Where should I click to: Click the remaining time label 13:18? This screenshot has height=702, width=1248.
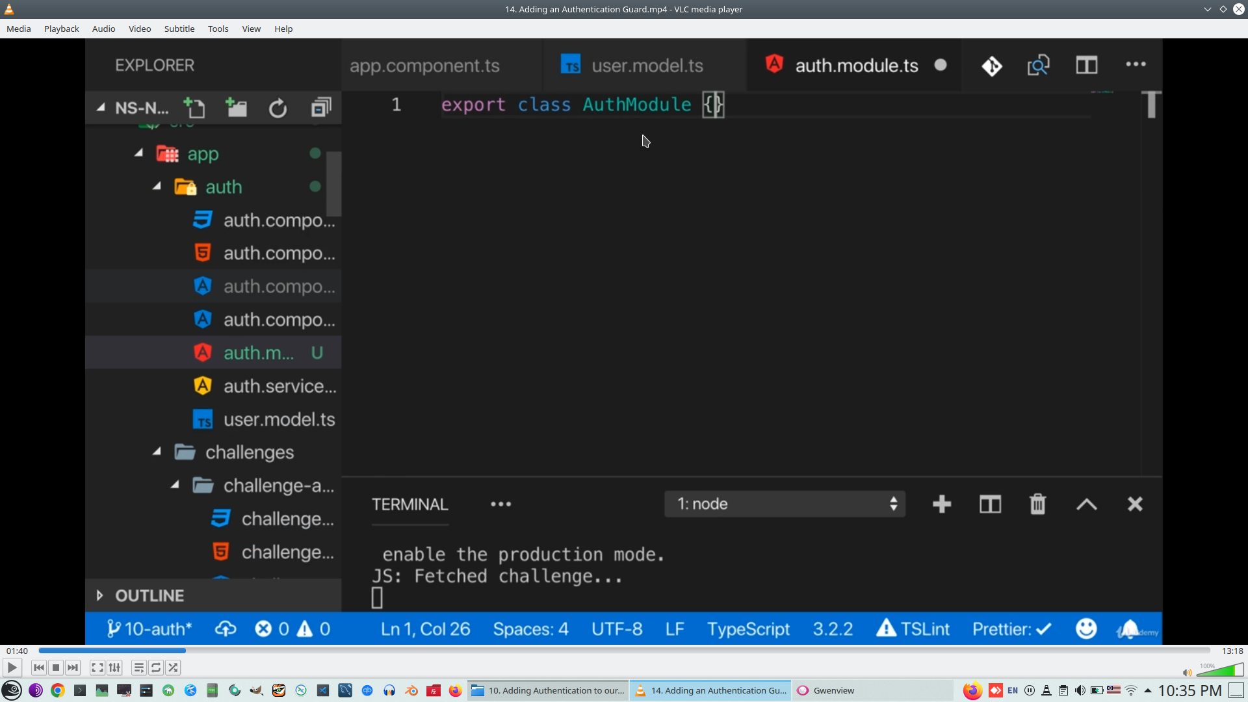pyautogui.click(x=1232, y=651)
